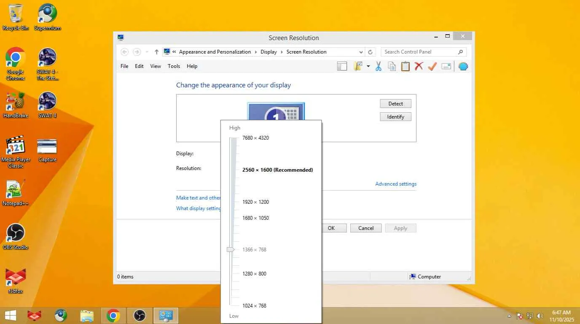The height and width of the screenshot is (324, 580).
Task: Click the Cancel button
Action: coord(366,228)
